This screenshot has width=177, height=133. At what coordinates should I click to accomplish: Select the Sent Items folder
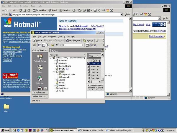(64, 88)
